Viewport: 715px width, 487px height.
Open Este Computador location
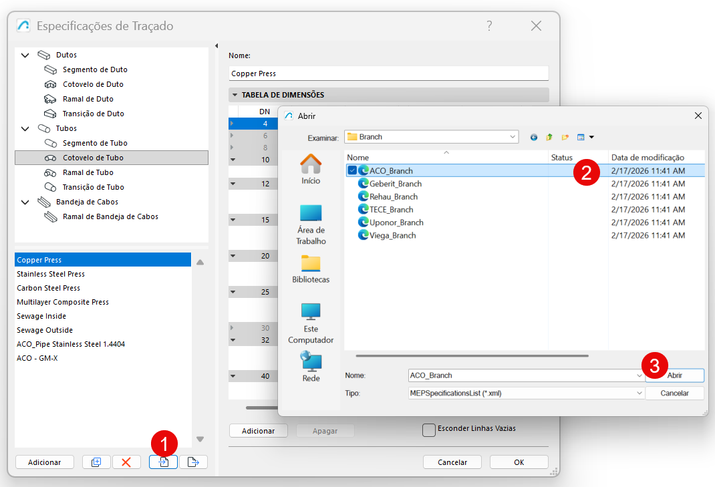[x=311, y=323]
